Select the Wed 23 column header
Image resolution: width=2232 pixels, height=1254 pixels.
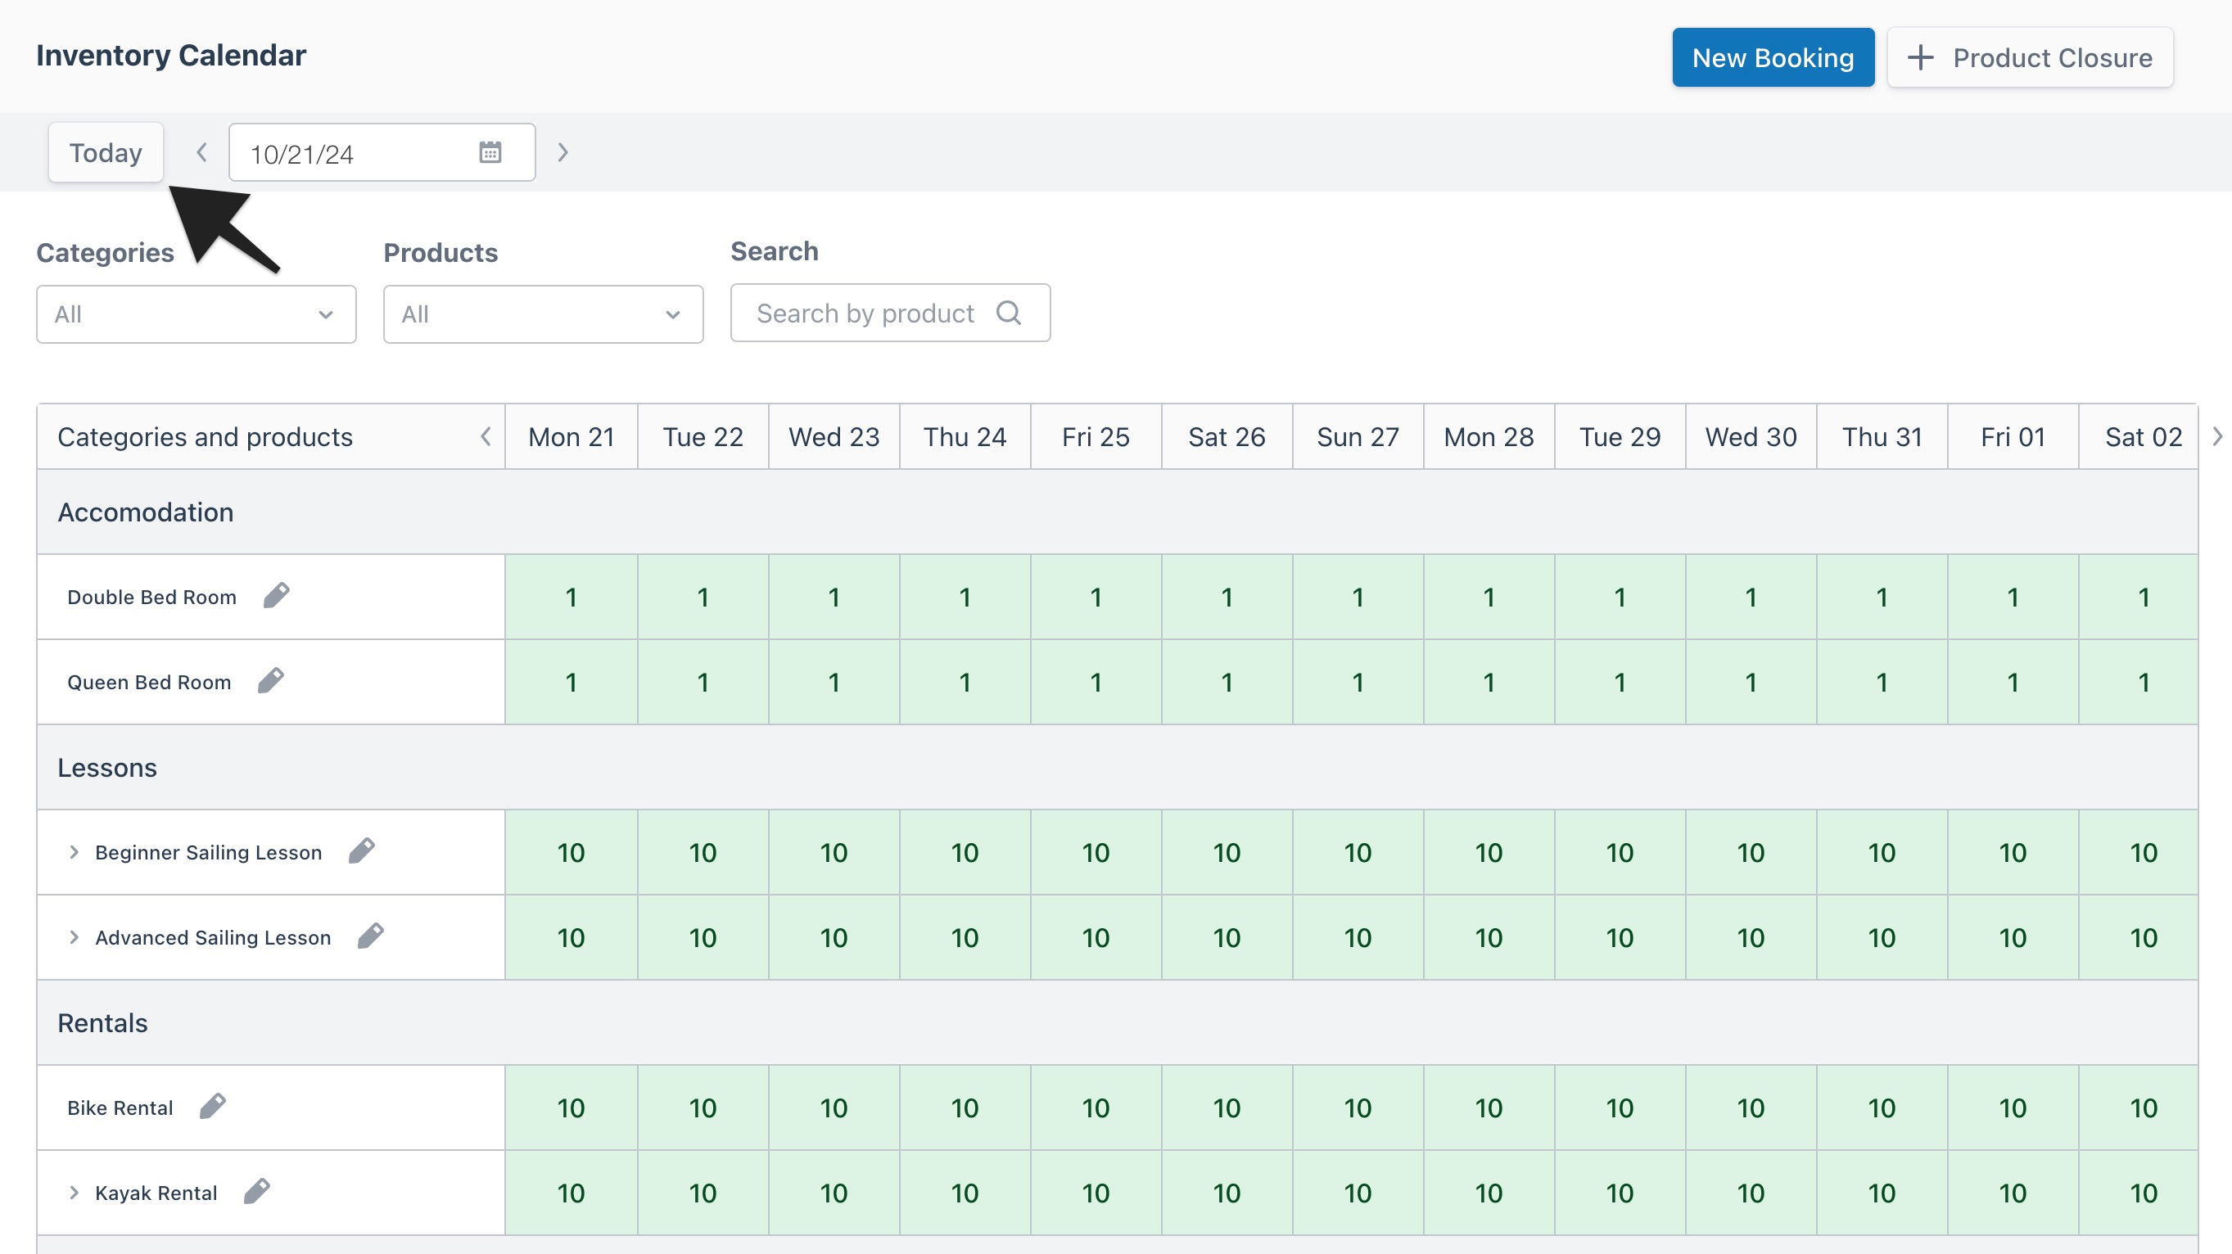pyautogui.click(x=834, y=436)
